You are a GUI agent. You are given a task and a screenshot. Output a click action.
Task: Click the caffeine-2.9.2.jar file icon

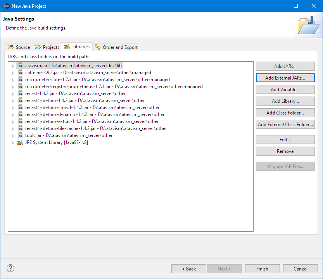click(x=20, y=73)
